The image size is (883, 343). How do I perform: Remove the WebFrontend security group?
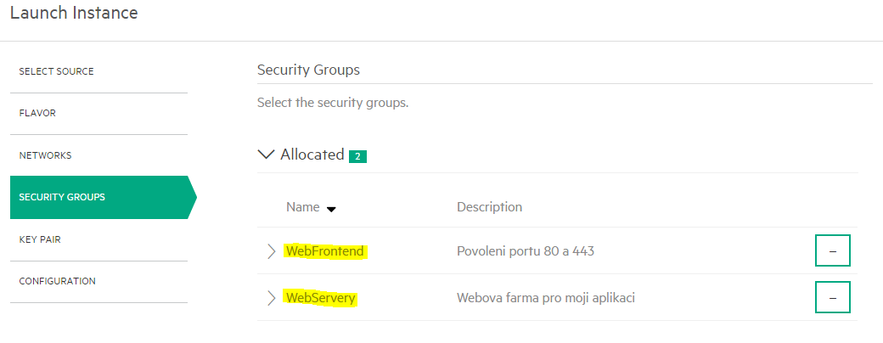(x=832, y=250)
